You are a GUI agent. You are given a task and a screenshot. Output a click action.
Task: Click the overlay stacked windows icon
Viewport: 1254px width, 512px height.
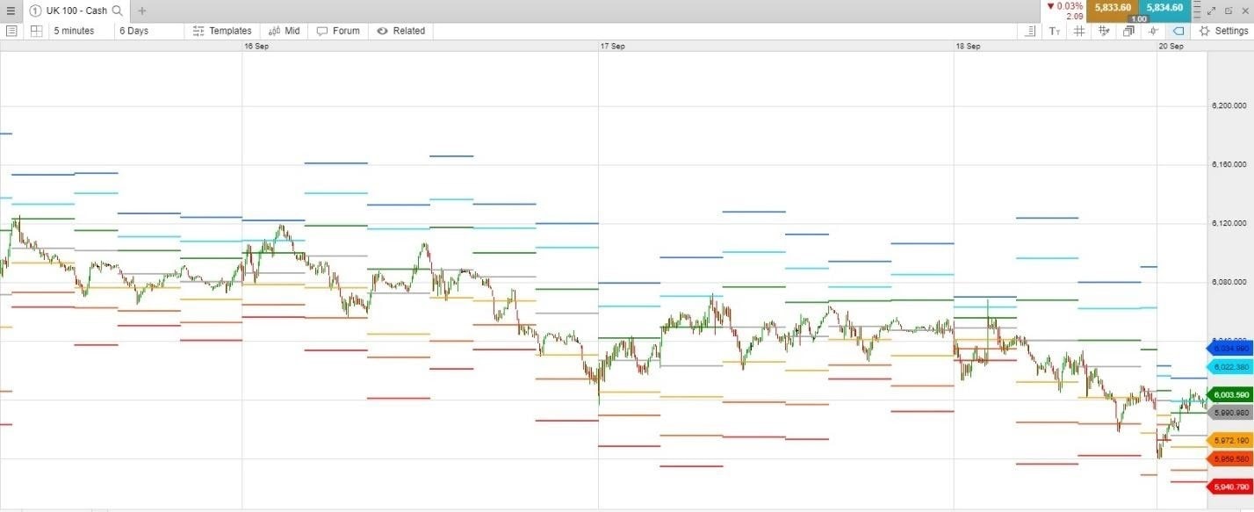(x=1129, y=31)
